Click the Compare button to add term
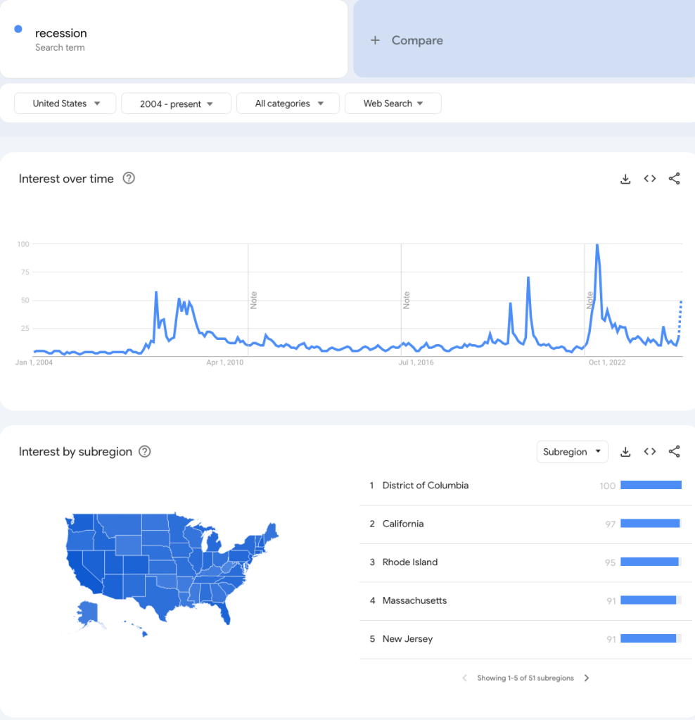The width and height of the screenshot is (695, 720). pyautogui.click(x=408, y=40)
